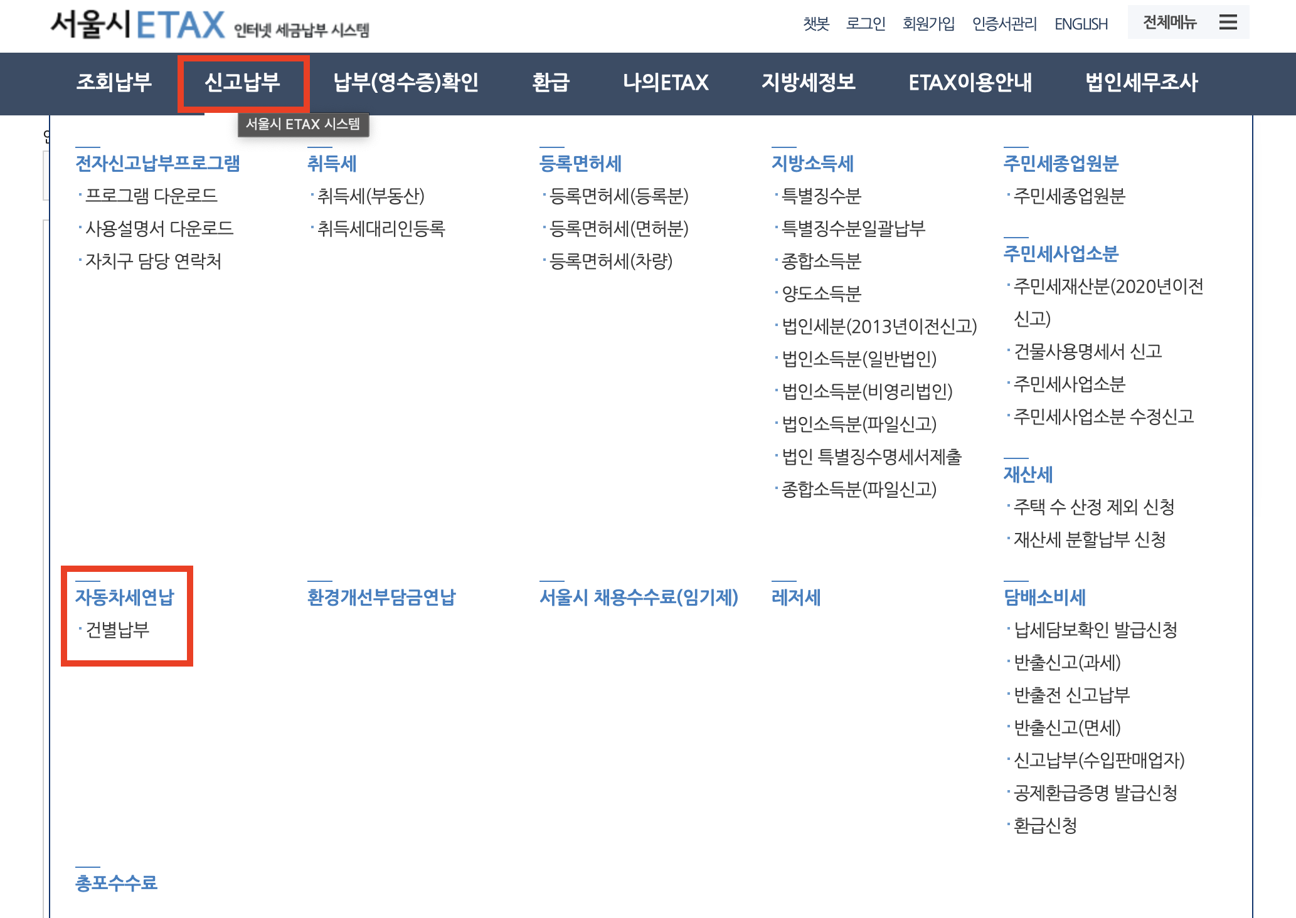Click the 주민세사업소분 heading
The height and width of the screenshot is (918, 1296).
pyautogui.click(x=1061, y=254)
